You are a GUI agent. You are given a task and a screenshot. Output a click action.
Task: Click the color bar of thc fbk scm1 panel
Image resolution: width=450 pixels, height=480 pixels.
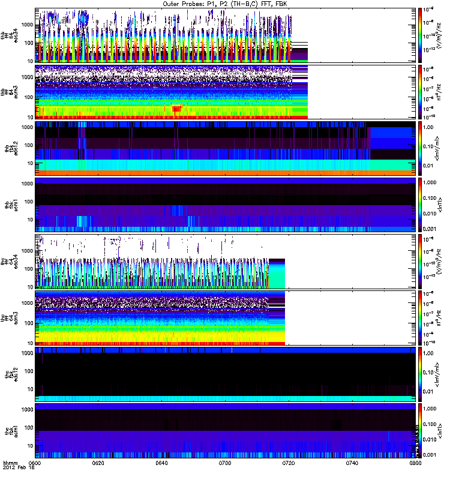point(419,430)
